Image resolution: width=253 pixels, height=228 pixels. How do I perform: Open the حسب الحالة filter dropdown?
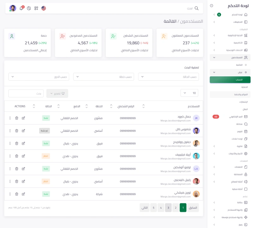[169, 77]
